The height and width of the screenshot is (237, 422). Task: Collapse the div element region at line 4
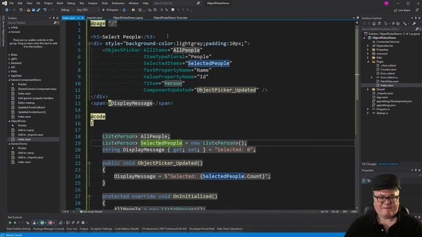[x=89, y=43]
